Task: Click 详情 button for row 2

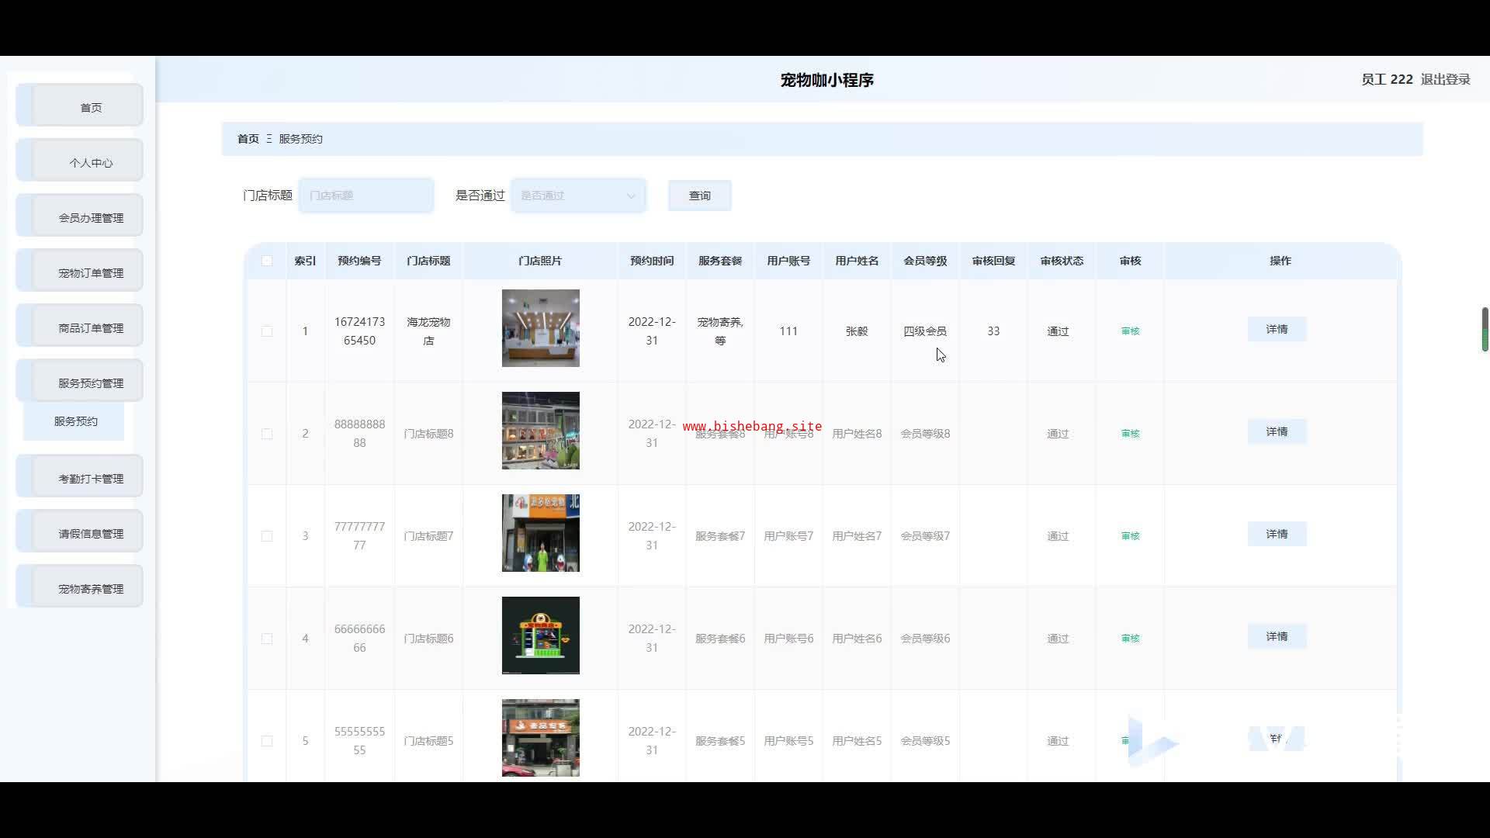Action: [x=1277, y=432]
